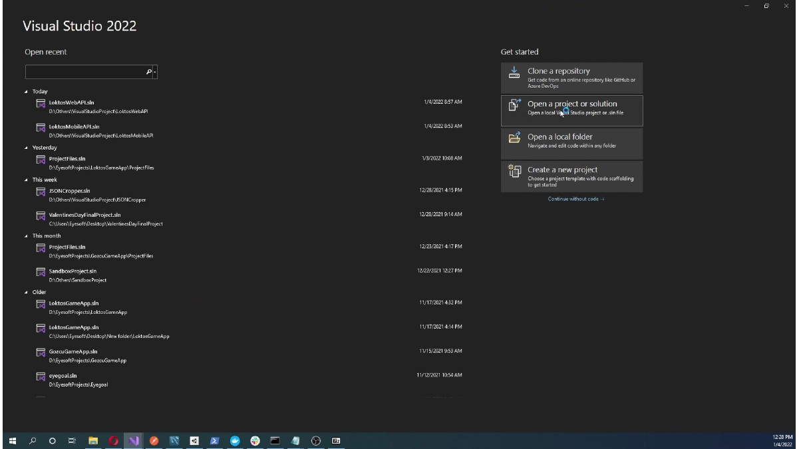Open the search box dropdown arrow
The image size is (799, 449).
click(x=155, y=72)
